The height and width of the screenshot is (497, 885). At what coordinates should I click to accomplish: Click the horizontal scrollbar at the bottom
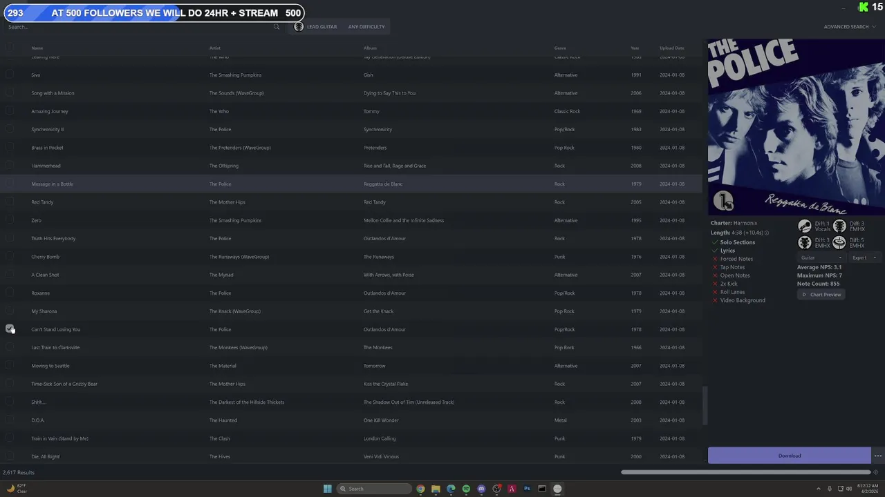(745, 472)
